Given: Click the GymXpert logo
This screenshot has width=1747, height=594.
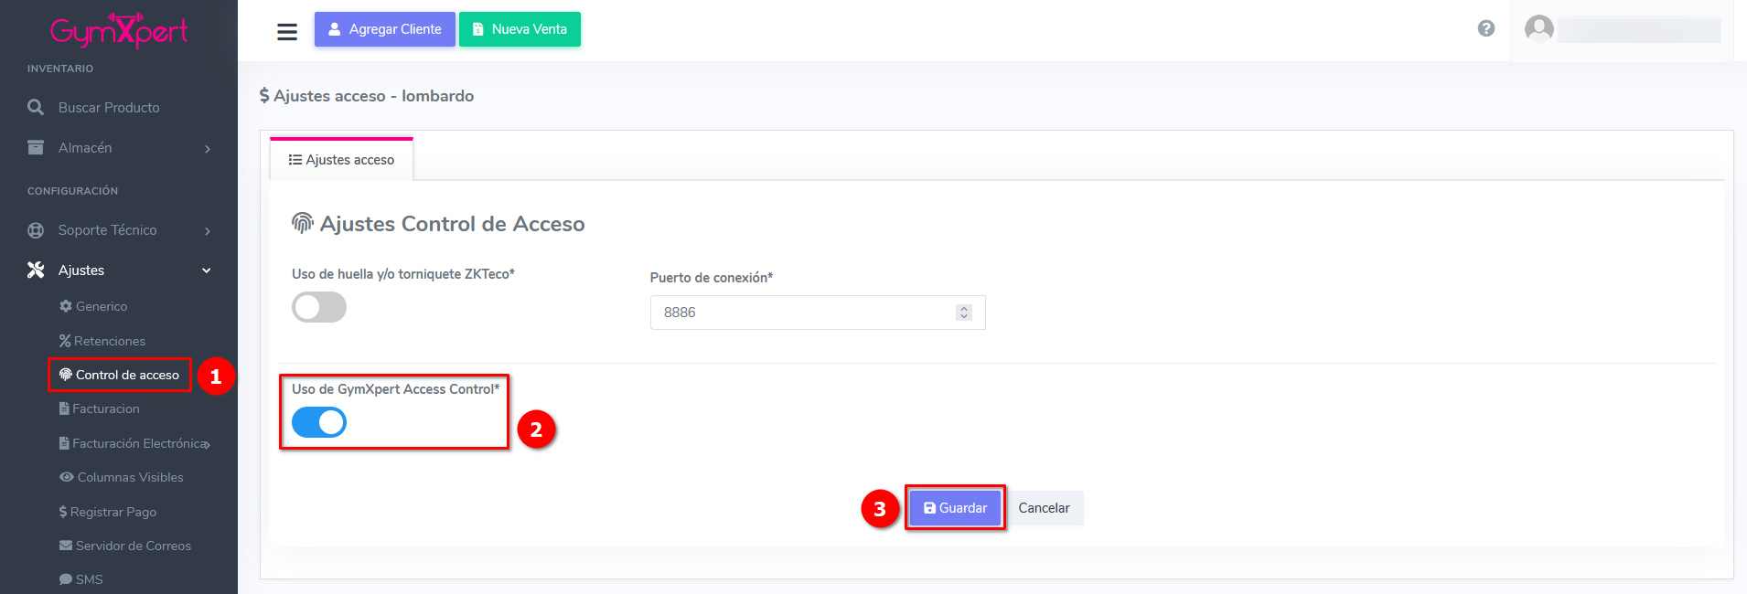Looking at the screenshot, I should 119,30.
